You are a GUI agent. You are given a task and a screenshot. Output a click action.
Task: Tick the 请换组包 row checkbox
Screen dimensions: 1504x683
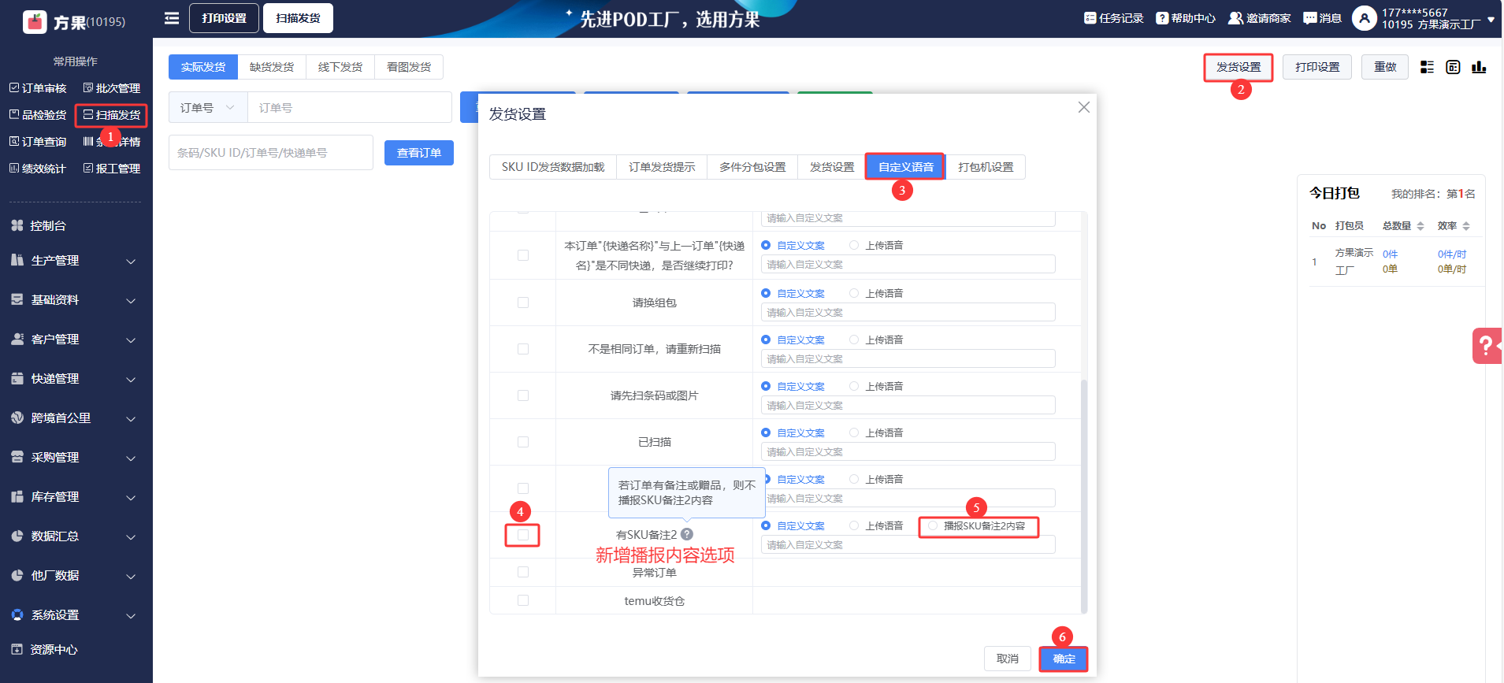[523, 303]
